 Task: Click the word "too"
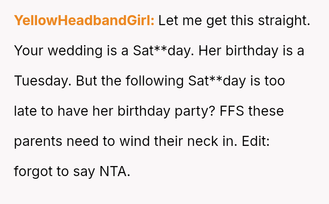coord(274,81)
